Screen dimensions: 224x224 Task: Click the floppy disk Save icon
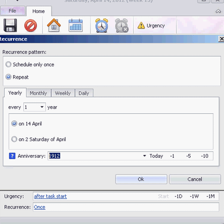pyautogui.click(x=10, y=25)
